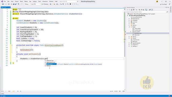Open the Debug configuration dropdown
Viewport: 172px width, 97px height.
click(x=27, y=4)
